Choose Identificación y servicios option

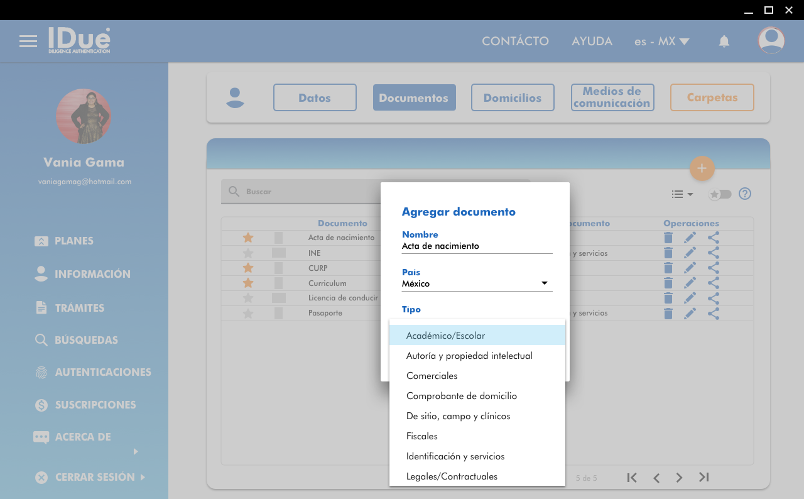coord(455,456)
